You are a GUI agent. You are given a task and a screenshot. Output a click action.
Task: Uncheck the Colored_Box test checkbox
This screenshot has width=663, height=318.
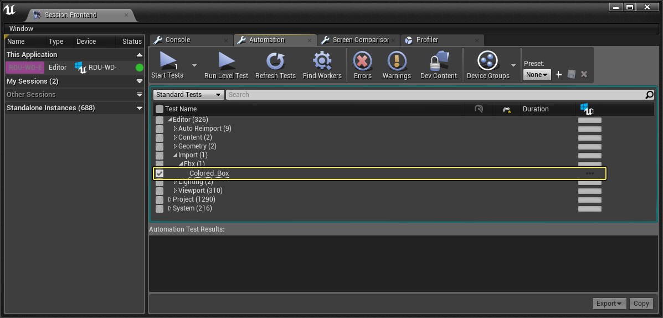click(160, 173)
